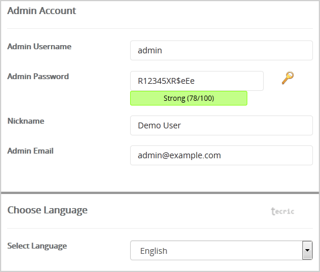Click the Nickname text box
This screenshot has width=320, height=272.
tap(221, 125)
